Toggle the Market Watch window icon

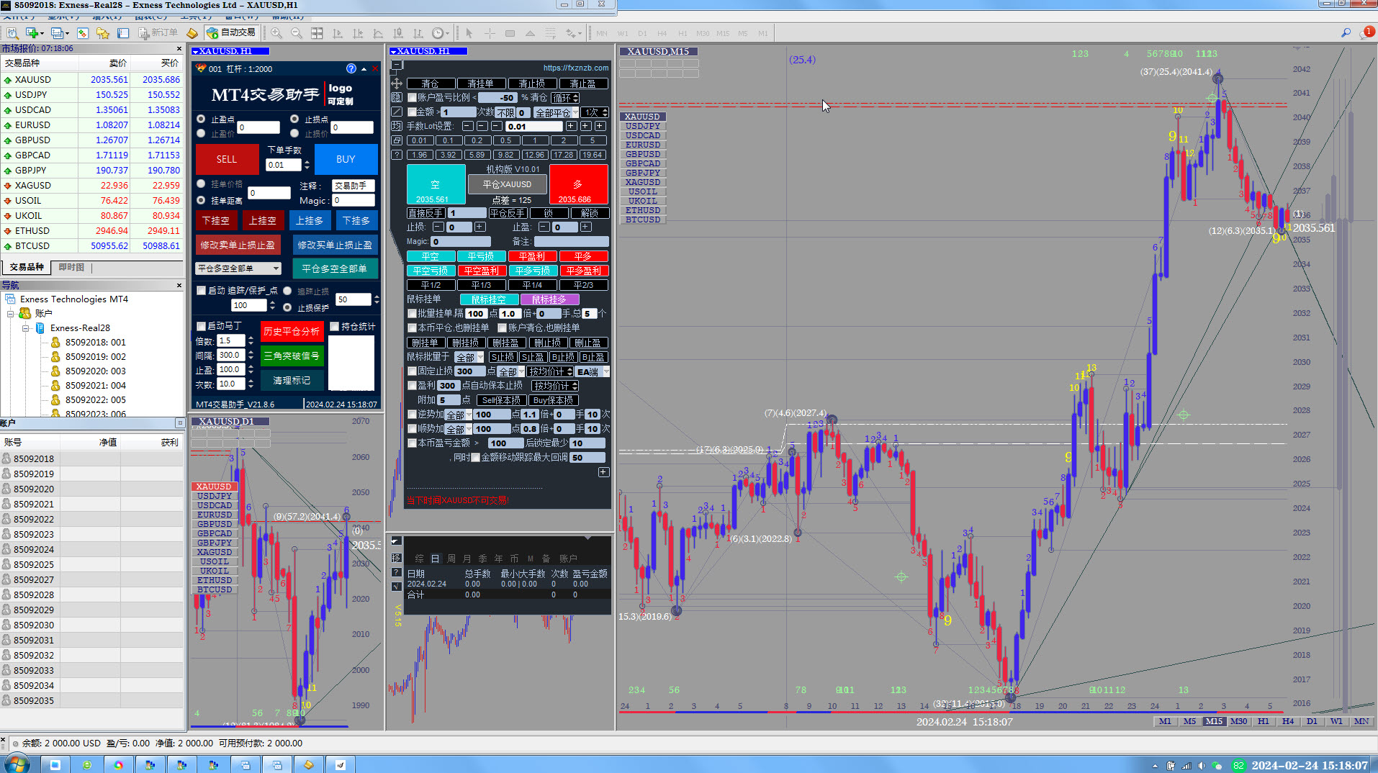(83, 33)
